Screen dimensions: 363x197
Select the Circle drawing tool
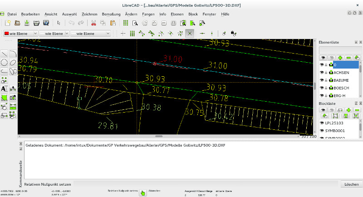4,63
